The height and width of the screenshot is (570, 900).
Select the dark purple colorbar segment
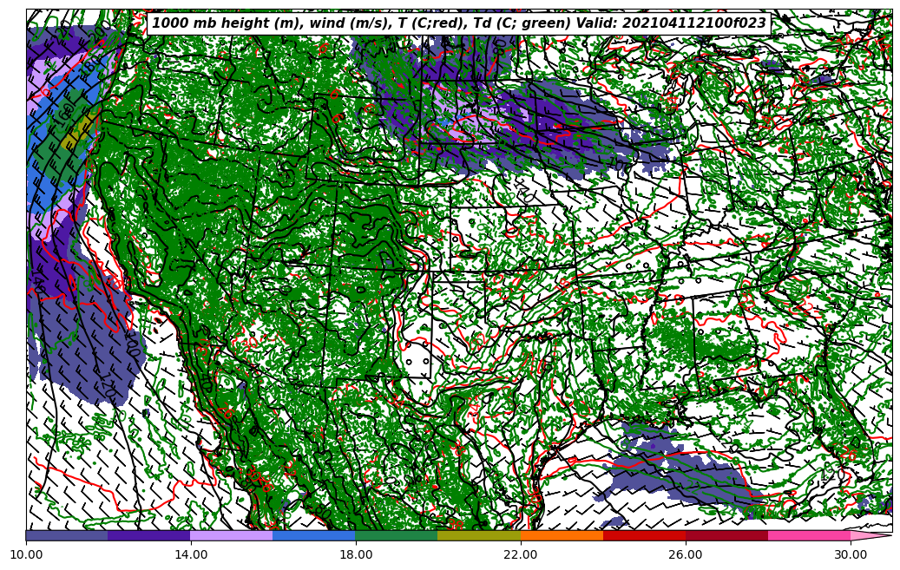click(x=149, y=536)
